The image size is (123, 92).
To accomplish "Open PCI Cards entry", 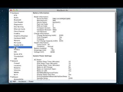I will click(x=17, y=43).
